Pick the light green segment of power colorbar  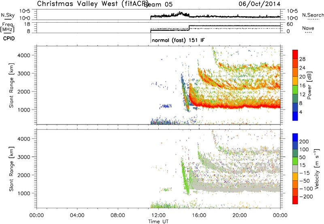[295, 90]
